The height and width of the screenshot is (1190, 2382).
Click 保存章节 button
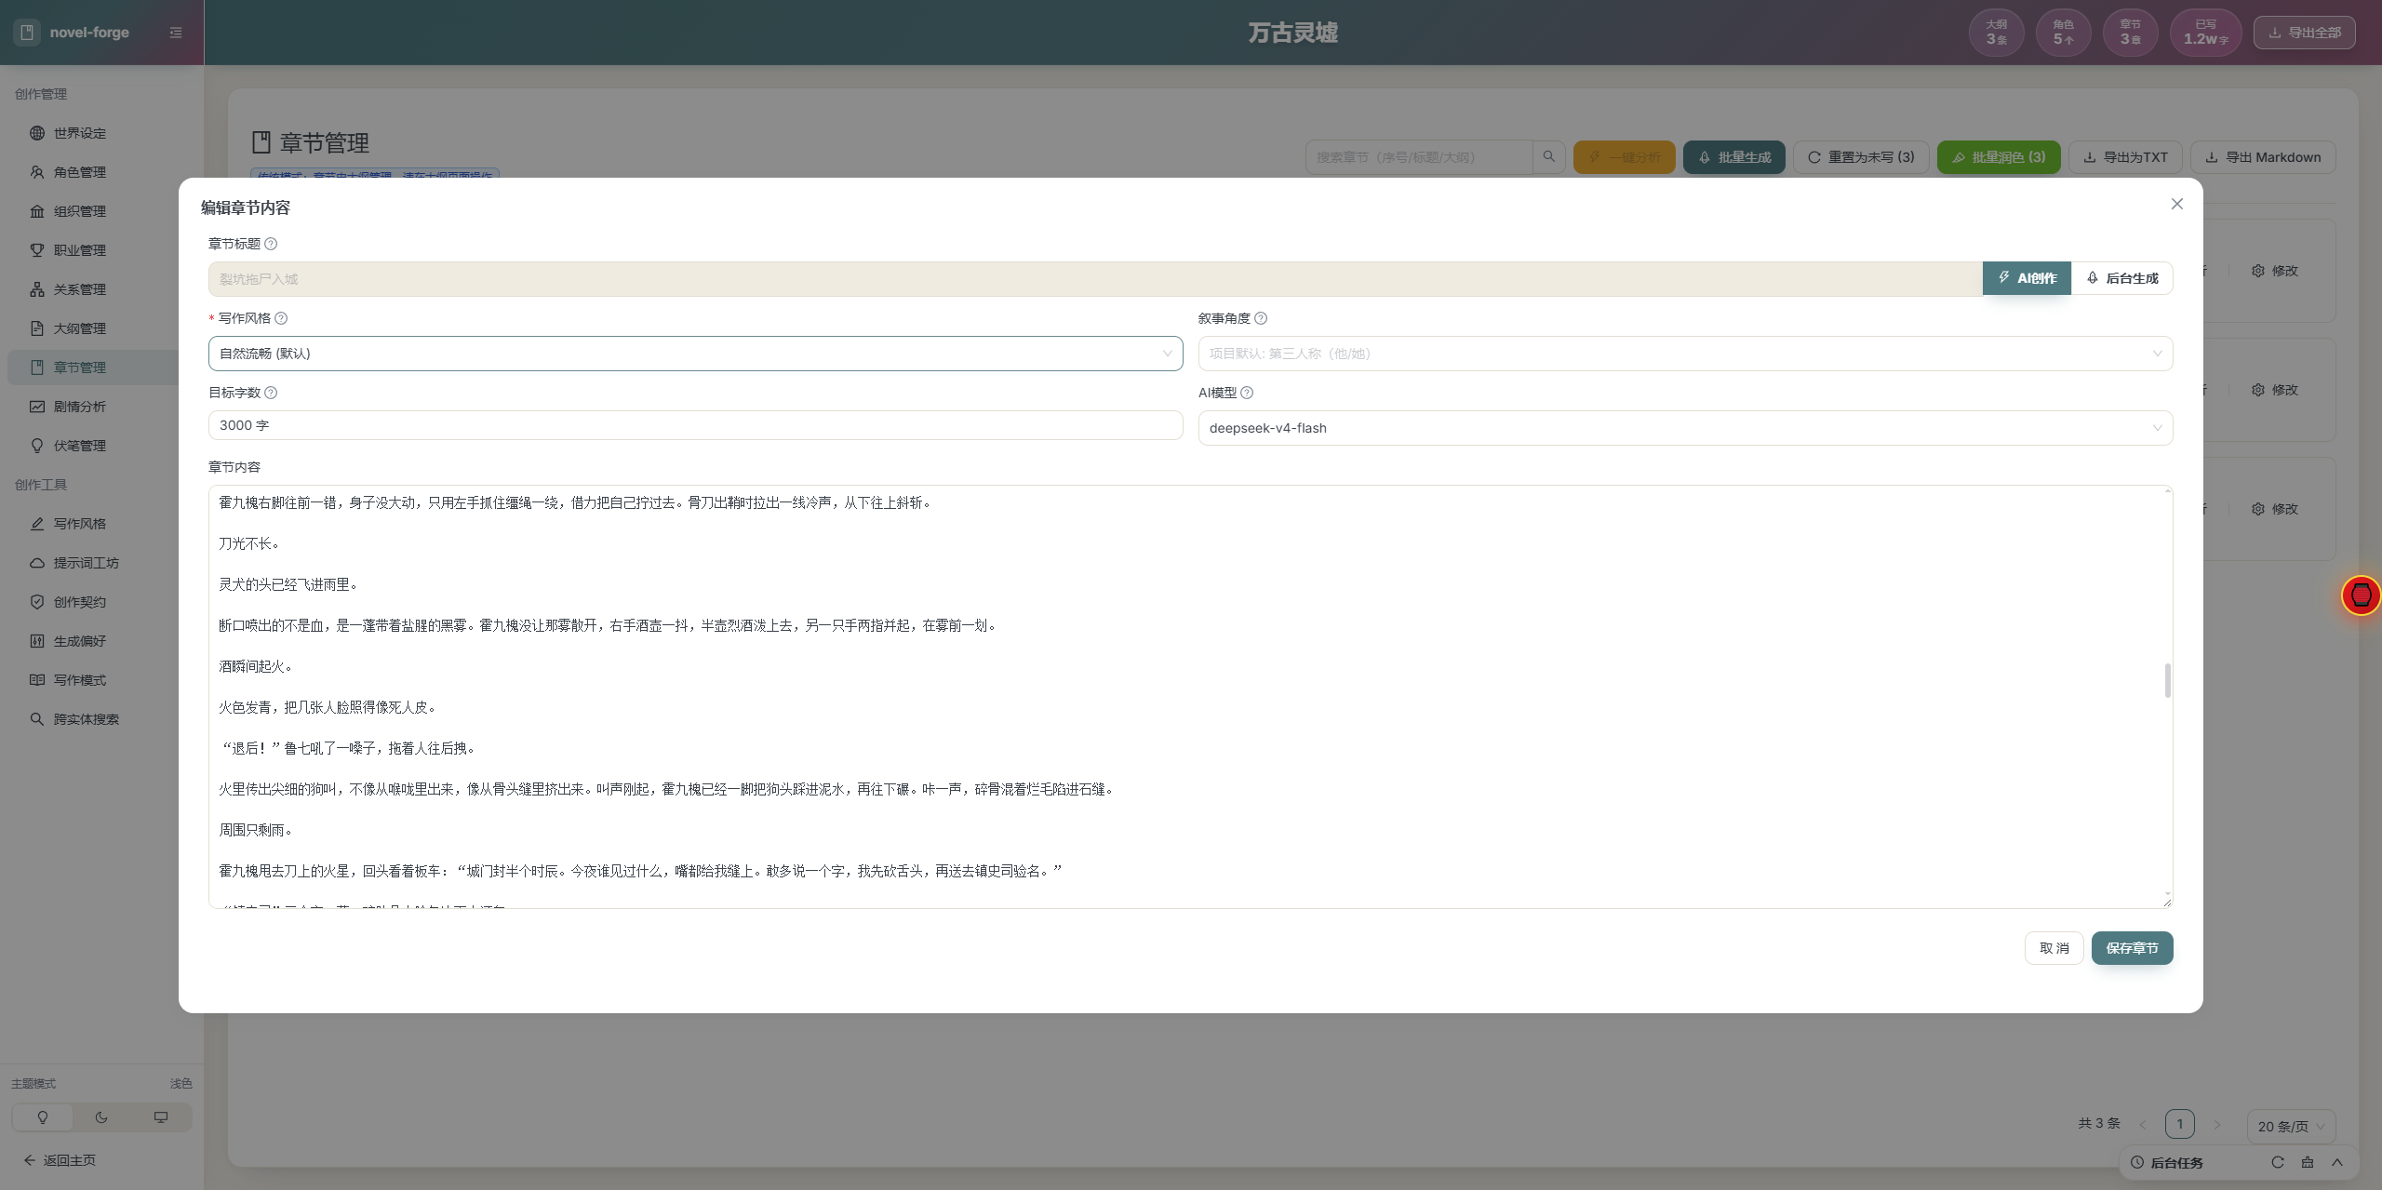(x=2132, y=948)
